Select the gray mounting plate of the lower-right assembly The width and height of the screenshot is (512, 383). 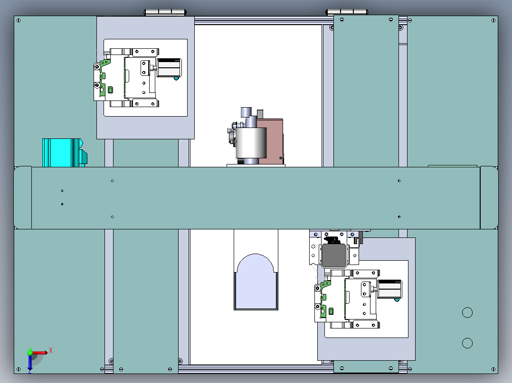(x=366, y=349)
